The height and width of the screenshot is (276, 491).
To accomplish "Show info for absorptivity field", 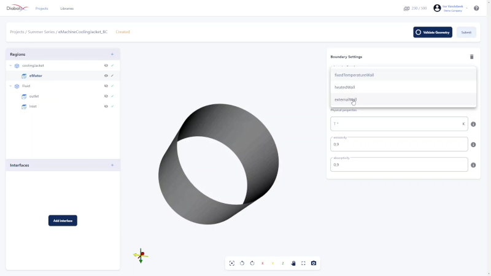I will [473, 165].
